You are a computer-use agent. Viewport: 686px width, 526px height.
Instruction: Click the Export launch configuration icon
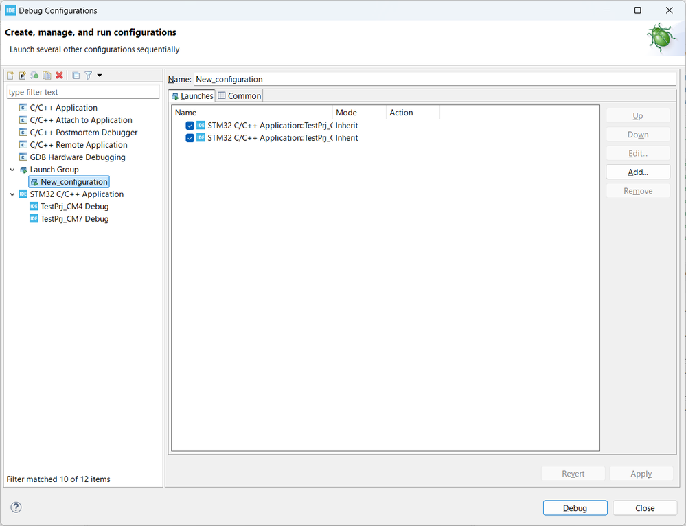pos(34,76)
